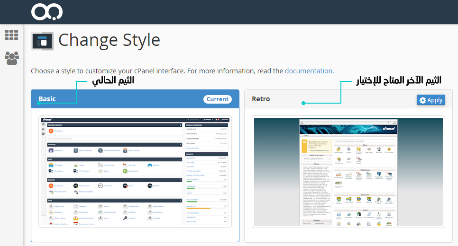Click Find functions field in Retro preview

[364, 141]
